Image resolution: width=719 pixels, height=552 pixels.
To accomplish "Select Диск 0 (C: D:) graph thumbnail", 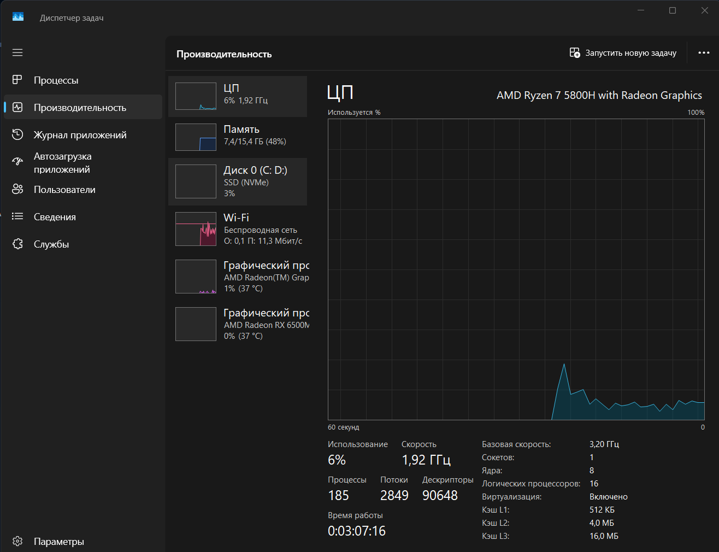I will 196,181.
